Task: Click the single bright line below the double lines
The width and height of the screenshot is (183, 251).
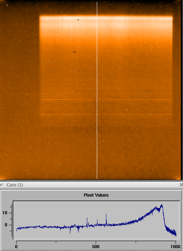Action: tap(106, 114)
